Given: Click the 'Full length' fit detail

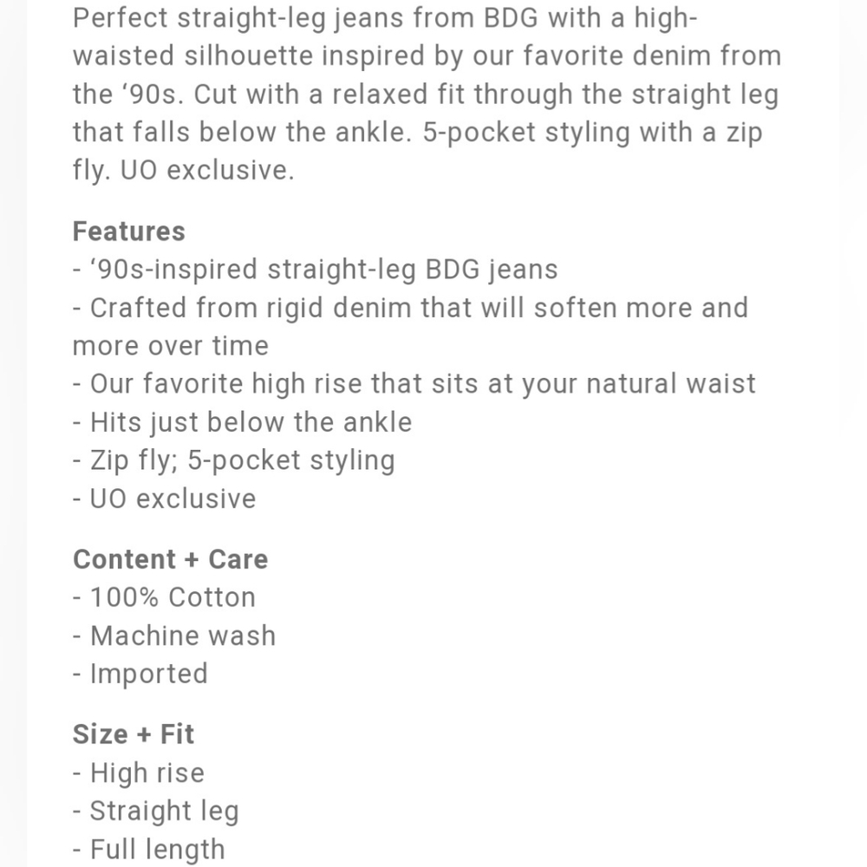Looking at the screenshot, I should tap(149, 850).
